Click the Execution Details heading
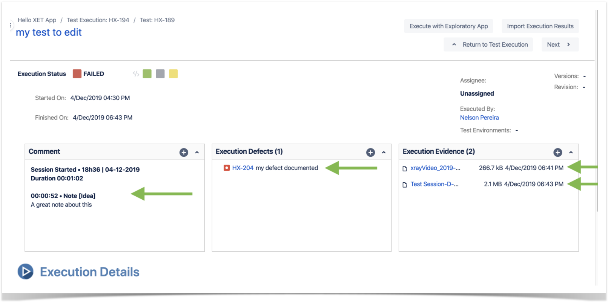This screenshot has width=611, height=304. pyautogui.click(x=90, y=272)
